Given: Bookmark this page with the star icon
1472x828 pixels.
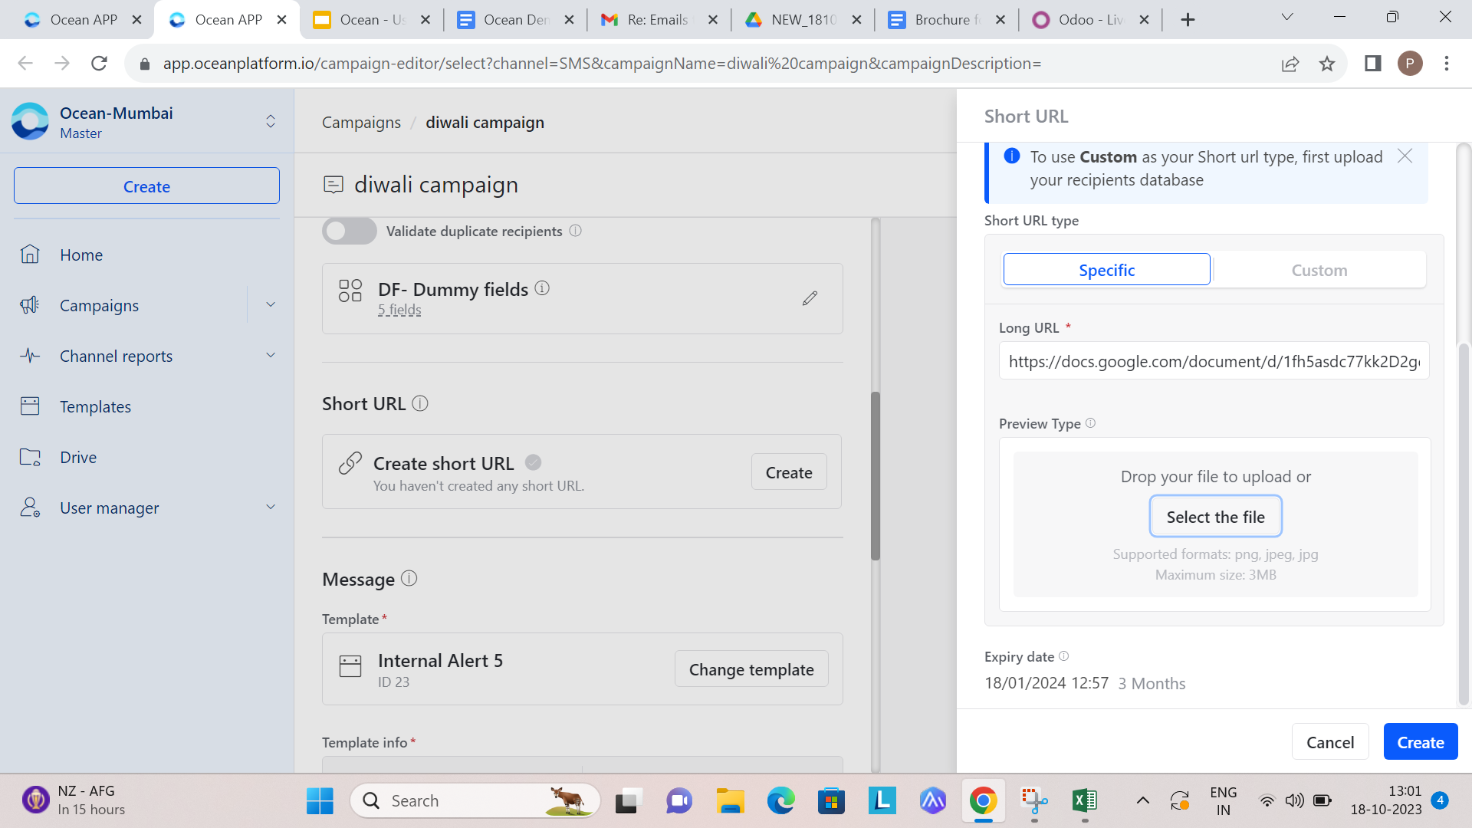Looking at the screenshot, I should tap(1327, 64).
